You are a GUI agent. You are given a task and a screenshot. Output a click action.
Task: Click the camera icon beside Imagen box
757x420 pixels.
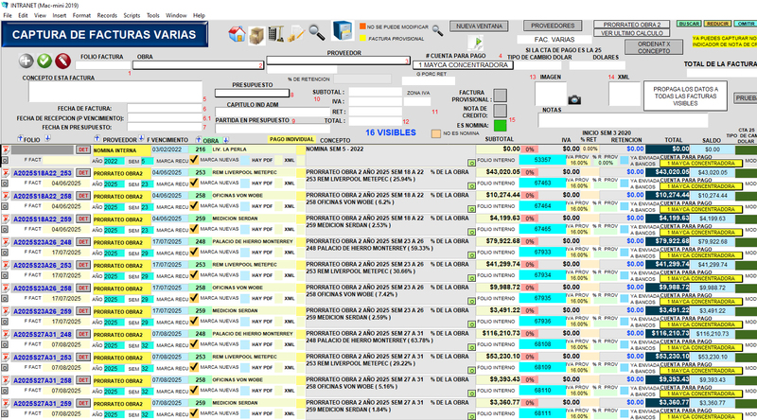(573, 98)
